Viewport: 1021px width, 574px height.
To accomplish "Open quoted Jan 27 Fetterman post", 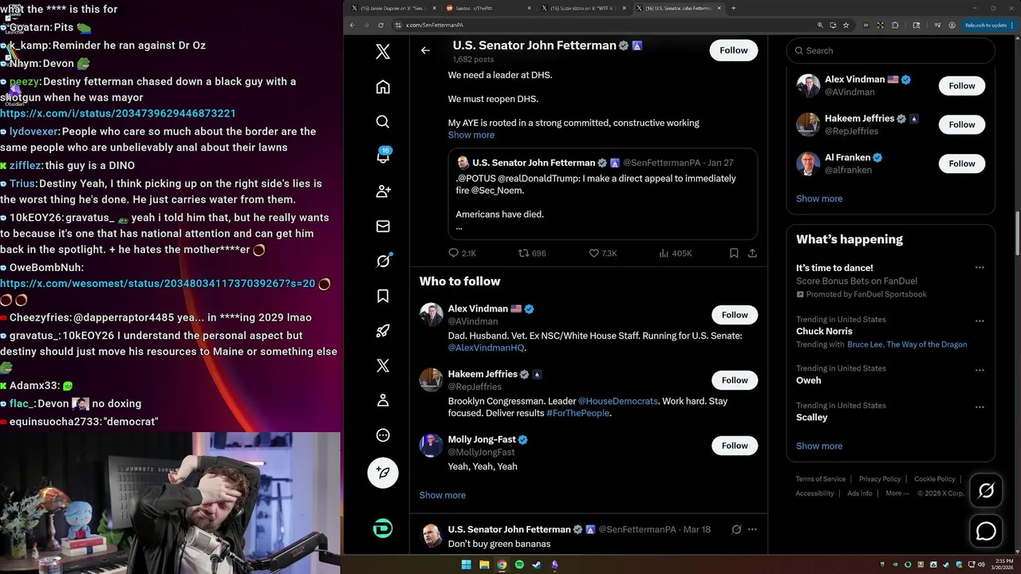I will (x=602, y=194).
